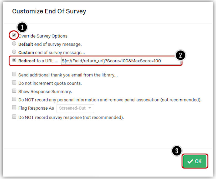Click the checkmark icon on OK button

(190, 161)
